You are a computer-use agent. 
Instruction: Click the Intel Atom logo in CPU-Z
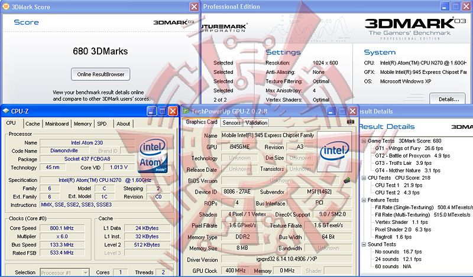tap(153, 155)
